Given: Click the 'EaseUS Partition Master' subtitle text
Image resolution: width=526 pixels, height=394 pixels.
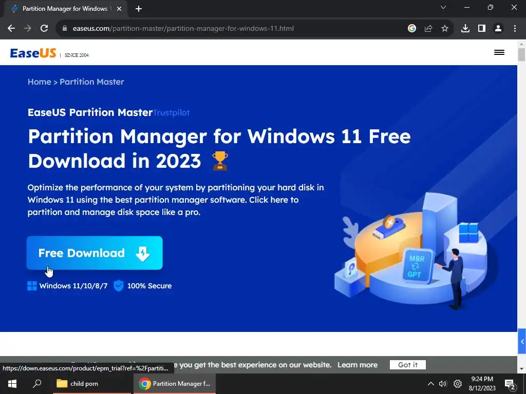Looking at the screenshot, I should 90,112.
